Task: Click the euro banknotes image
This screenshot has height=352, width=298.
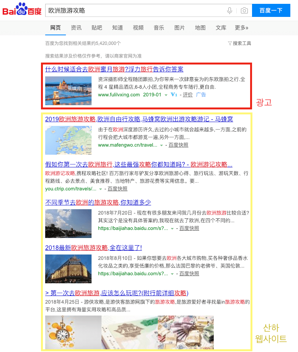Action: click(186, 332)
